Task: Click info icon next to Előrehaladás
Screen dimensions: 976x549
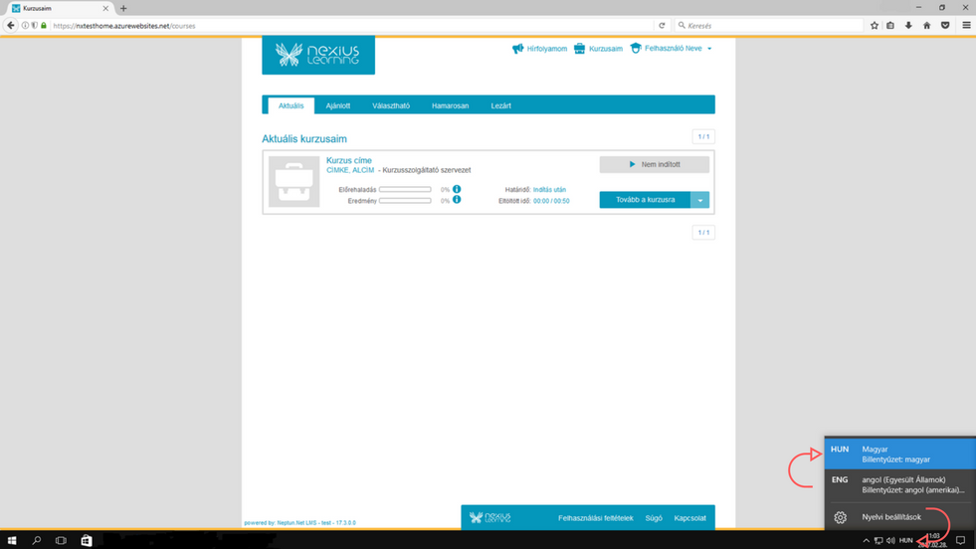Action: (x=457, y=189)
